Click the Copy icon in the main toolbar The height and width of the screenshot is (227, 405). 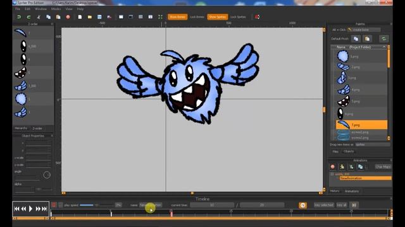click(x=48, y=17)
